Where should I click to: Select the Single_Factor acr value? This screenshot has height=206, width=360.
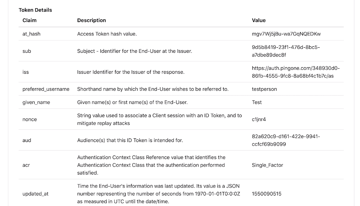click(267, 165)
